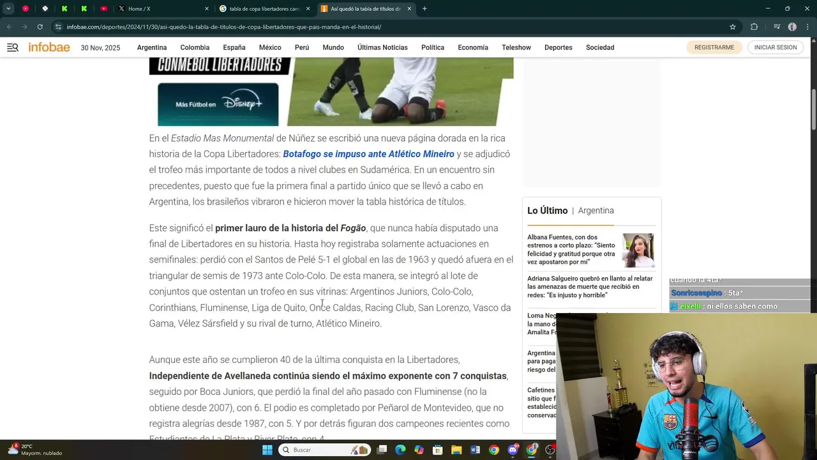Bookmark this page with the star icon
Viewport: 817px width, 460px height.
click(733, 27)
